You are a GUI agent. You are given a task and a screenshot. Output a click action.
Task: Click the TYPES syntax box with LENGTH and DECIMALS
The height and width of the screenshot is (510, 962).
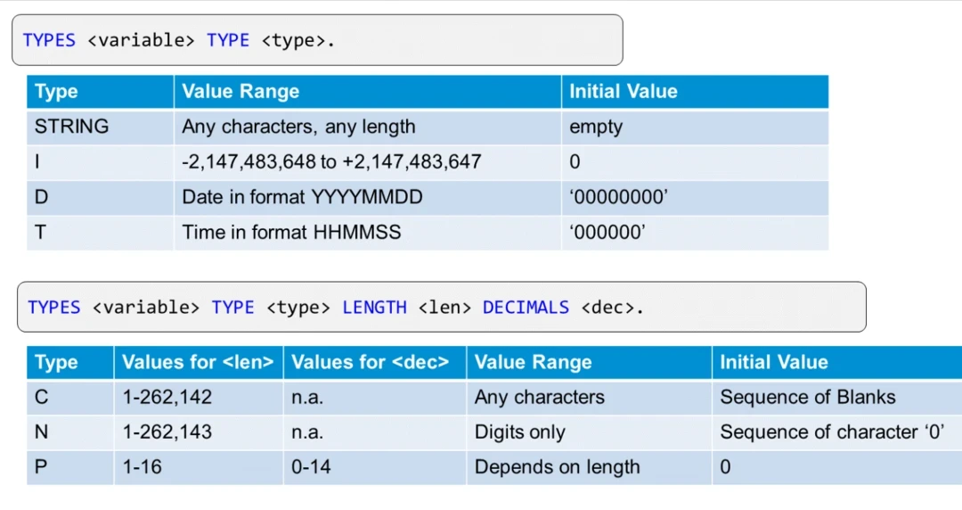click(x=441, y=308)
